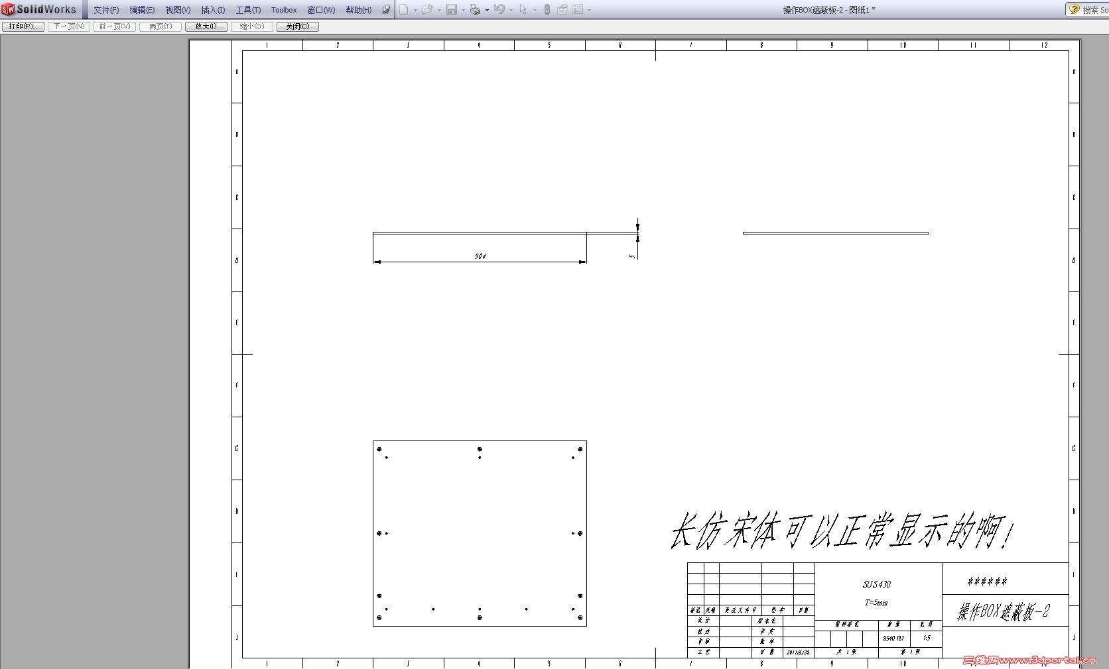Viewport: 1109px width, 669px height.
Task: Click the T=5mm text in title block
Action: [876, 603]
